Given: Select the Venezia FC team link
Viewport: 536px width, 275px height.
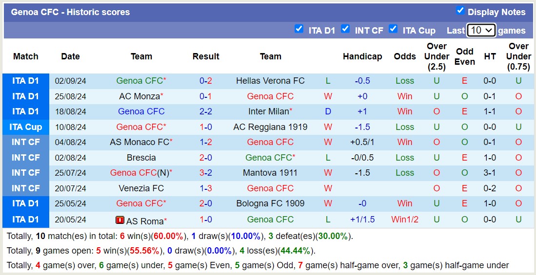Looking at the screenshot, I should point(141,188).
